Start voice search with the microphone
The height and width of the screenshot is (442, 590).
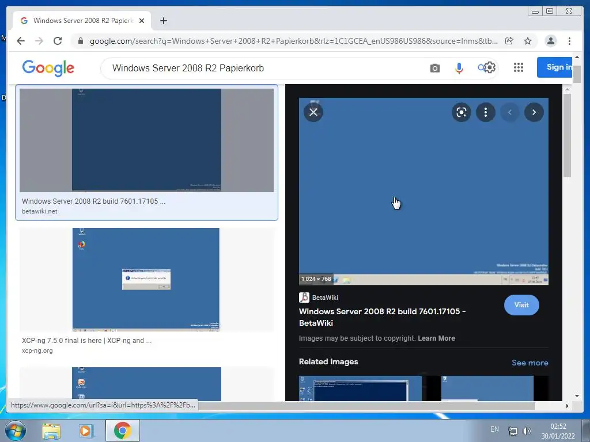pos(459,68)
